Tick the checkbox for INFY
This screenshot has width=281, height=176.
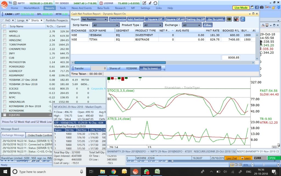coord(5,53)
